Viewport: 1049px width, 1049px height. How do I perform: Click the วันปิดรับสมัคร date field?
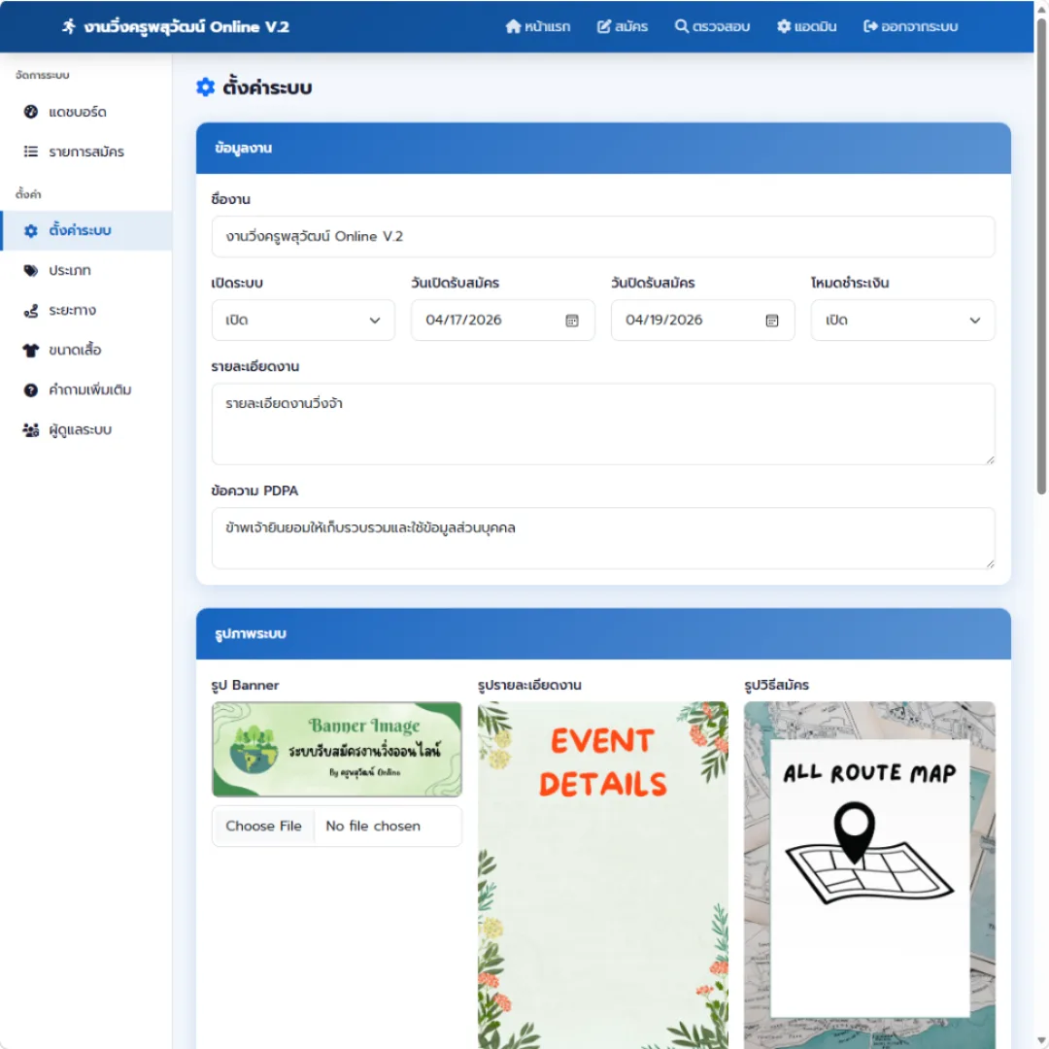point(702,321)
